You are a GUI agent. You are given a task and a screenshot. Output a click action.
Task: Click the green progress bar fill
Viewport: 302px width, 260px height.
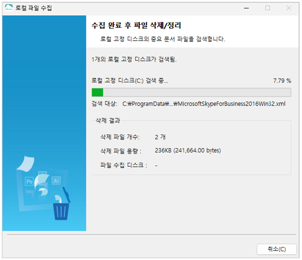(x=97, y=92)
